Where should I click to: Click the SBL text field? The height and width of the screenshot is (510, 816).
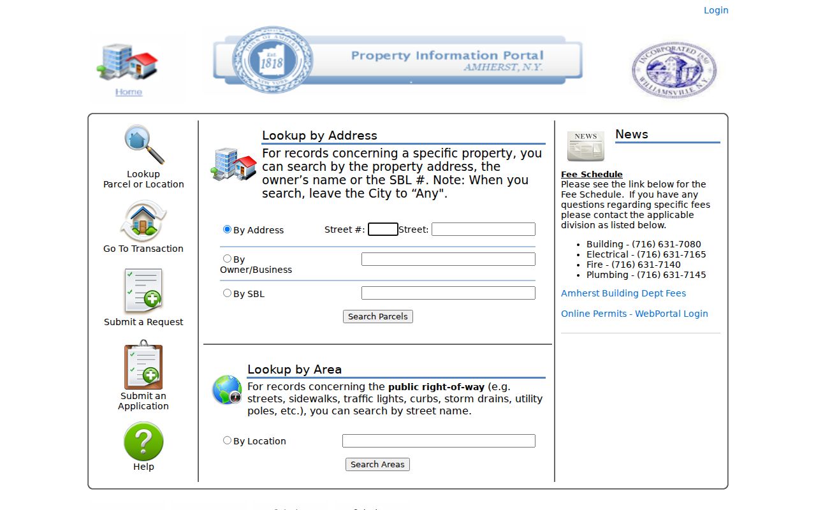(448, 293)
